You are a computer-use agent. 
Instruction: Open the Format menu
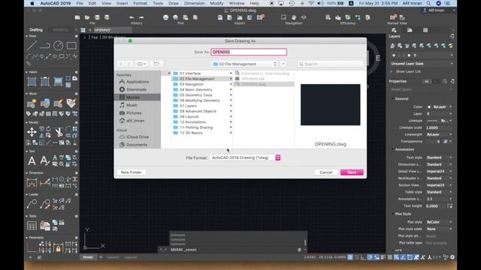[x=141, y=3]
